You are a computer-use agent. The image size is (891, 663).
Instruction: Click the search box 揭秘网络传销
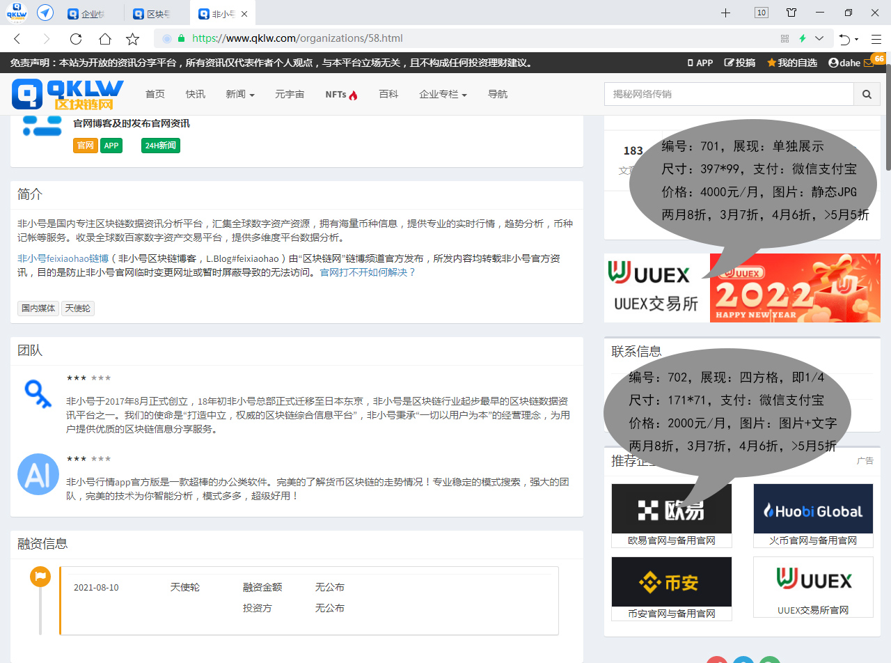click(x=729, y=94)
